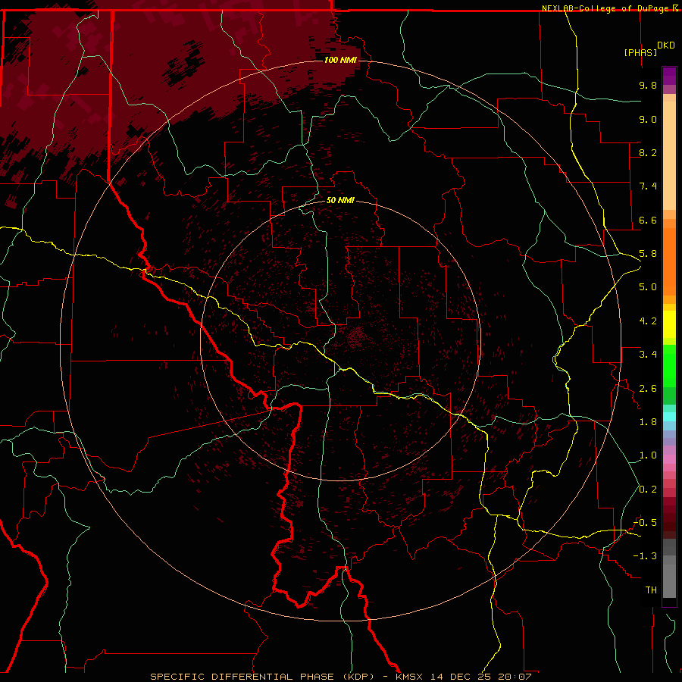Pick the cyan segment of the color bar
682x682 pixels.
click(x=669, y=416)
